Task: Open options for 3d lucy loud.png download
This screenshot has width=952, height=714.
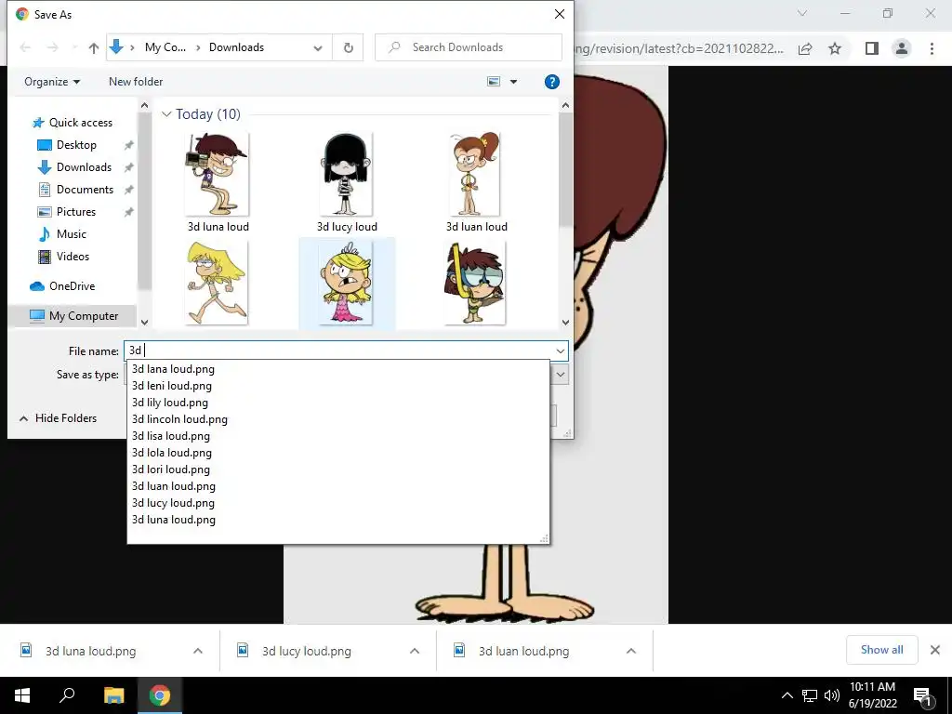Action: click(x=415, y=651)
